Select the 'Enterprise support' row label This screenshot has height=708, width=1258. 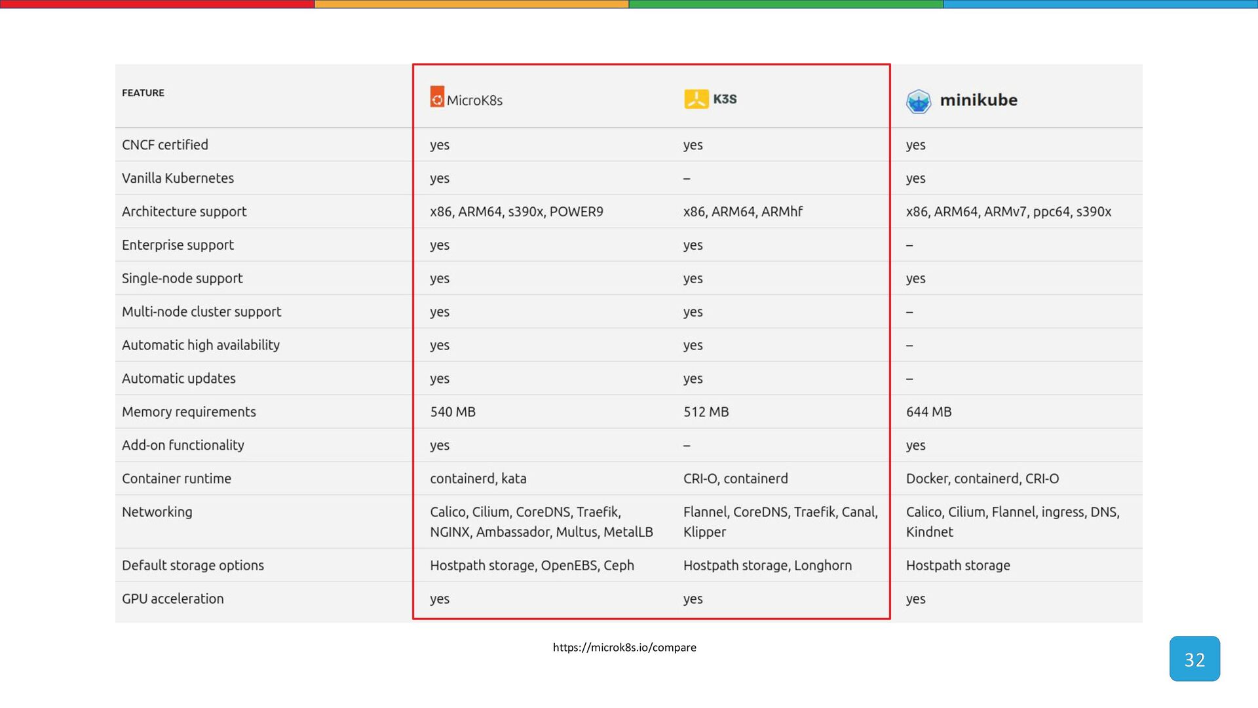[178, 245]
